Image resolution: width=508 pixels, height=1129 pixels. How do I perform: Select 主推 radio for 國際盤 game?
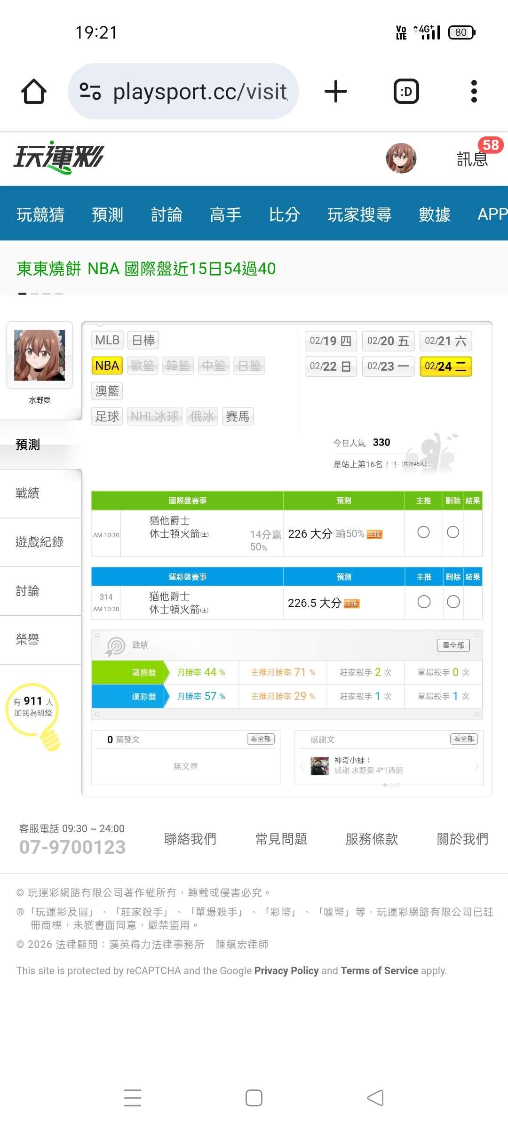tap(423, 532)
